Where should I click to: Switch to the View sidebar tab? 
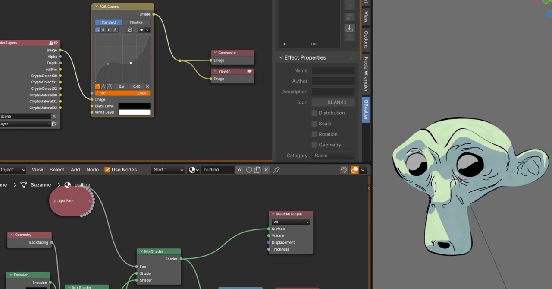[x=366, y=16]
